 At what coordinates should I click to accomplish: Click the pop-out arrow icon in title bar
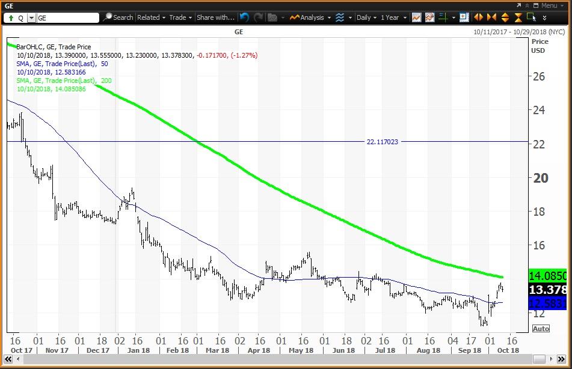coord(518,5)
